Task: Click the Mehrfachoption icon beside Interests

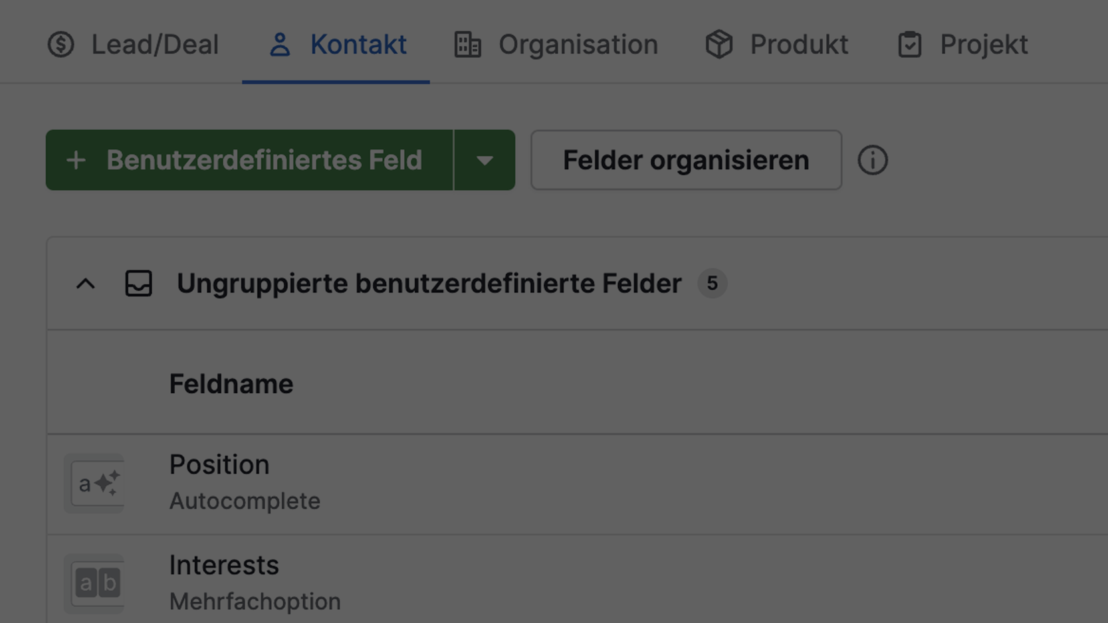Action: [x=94, y=583]
